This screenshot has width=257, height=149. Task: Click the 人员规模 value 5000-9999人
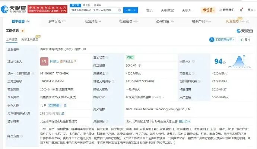click(220, 97)
